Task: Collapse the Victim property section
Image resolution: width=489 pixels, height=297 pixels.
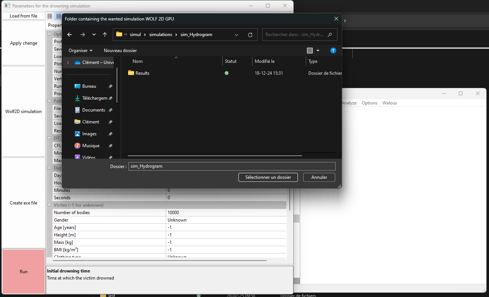Action: (50, 205)
